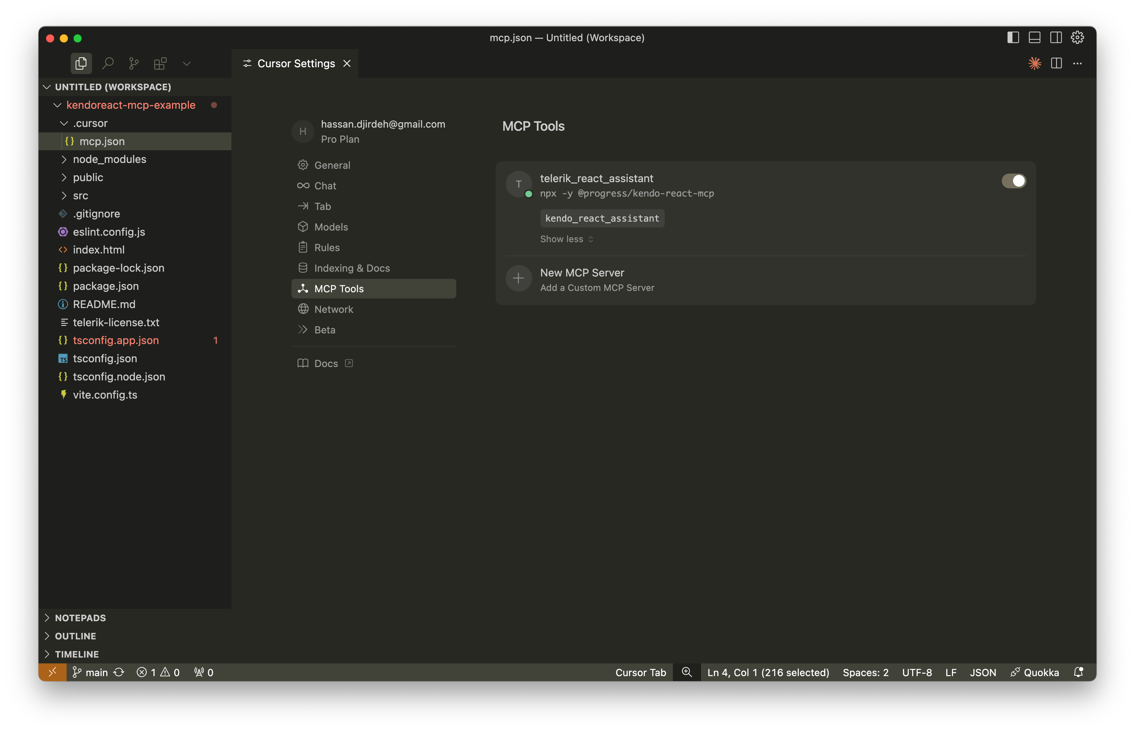
Task: Open the .gitignore file
Action: [135, 213]
